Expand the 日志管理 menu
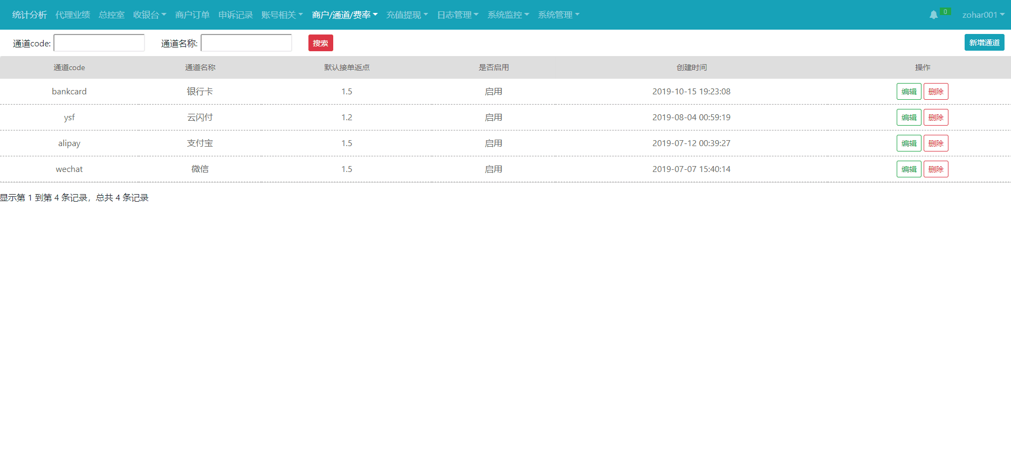 pos(457,15)
